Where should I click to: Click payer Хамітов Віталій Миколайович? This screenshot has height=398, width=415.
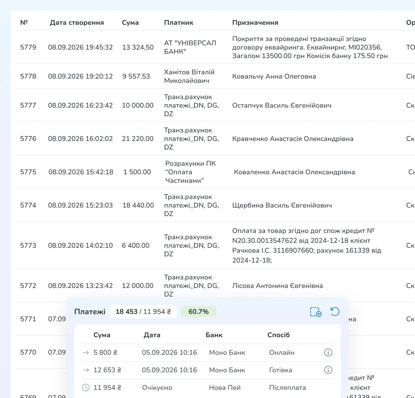pyautogui.click(x=189, y=77)
